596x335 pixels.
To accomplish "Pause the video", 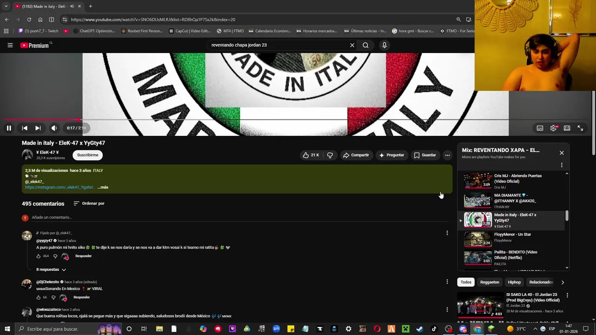I will pos(9,128).
